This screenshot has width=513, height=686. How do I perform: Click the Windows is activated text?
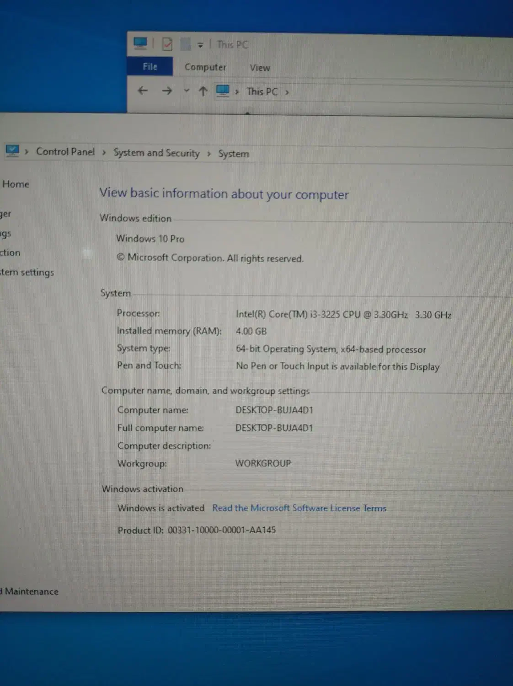[x=161, y=508]
